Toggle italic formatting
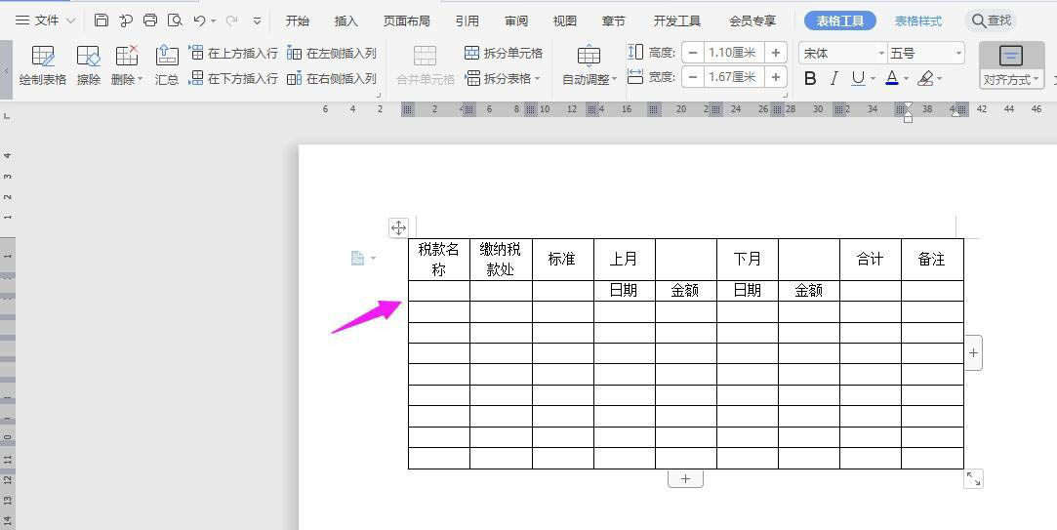 (x=833, y=79)
